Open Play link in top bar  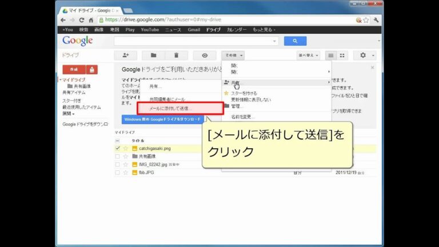point(130,30)
